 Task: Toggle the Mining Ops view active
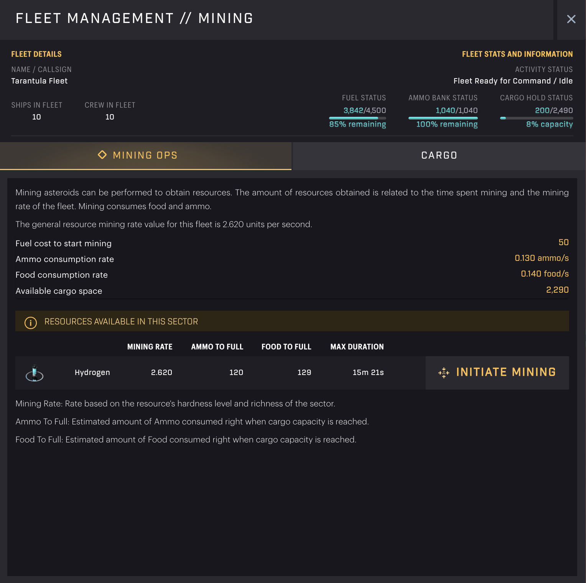tap(146, 156)
